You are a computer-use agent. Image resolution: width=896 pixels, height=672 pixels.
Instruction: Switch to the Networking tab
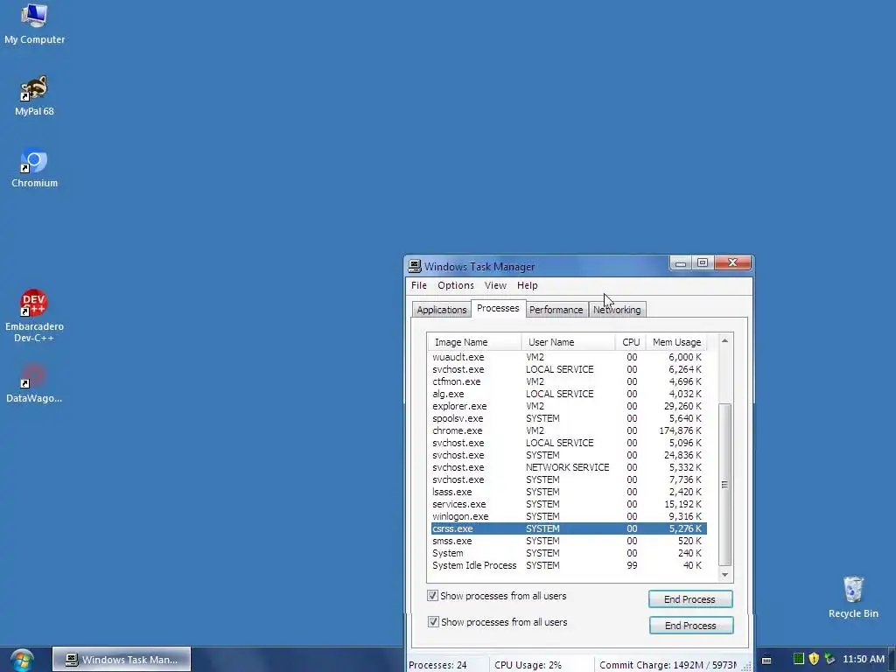[617, 310]
